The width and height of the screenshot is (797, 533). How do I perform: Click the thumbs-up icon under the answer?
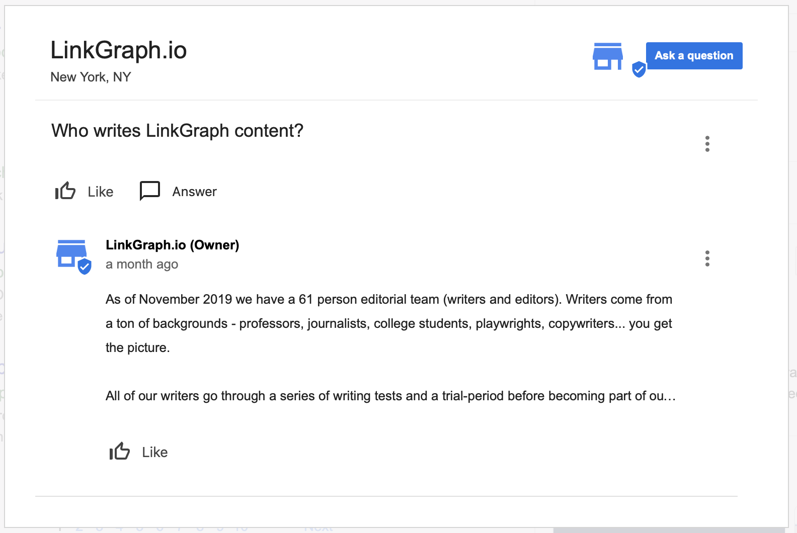pyautogui.click(x=120, y=452)
